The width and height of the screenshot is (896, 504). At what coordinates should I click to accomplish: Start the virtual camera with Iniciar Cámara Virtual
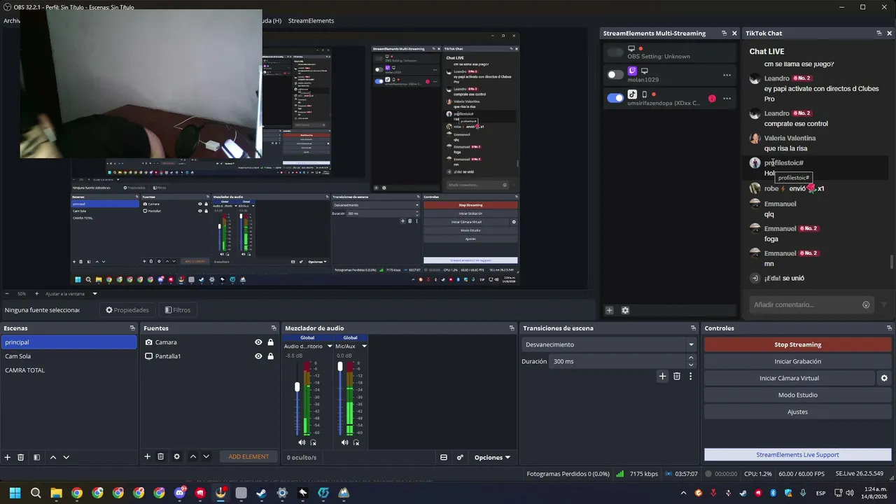pos(789,378)
